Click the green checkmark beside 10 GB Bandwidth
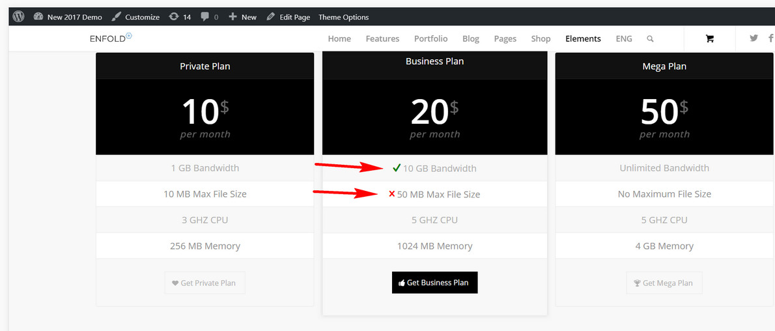 (397, 168)
